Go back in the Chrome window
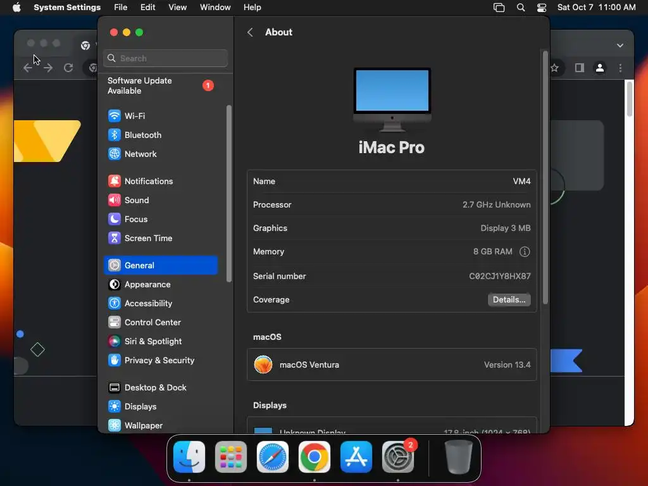The width and height of the screenshot is (648, 486). click(28, 68)
